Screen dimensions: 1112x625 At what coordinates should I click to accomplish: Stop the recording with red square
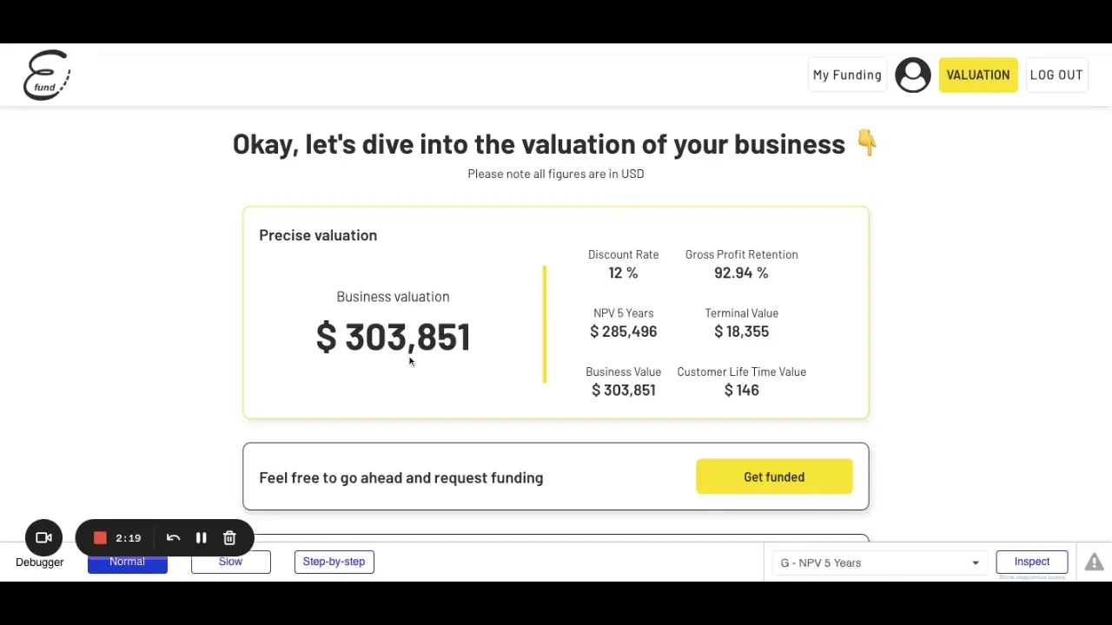click(100, 538)
